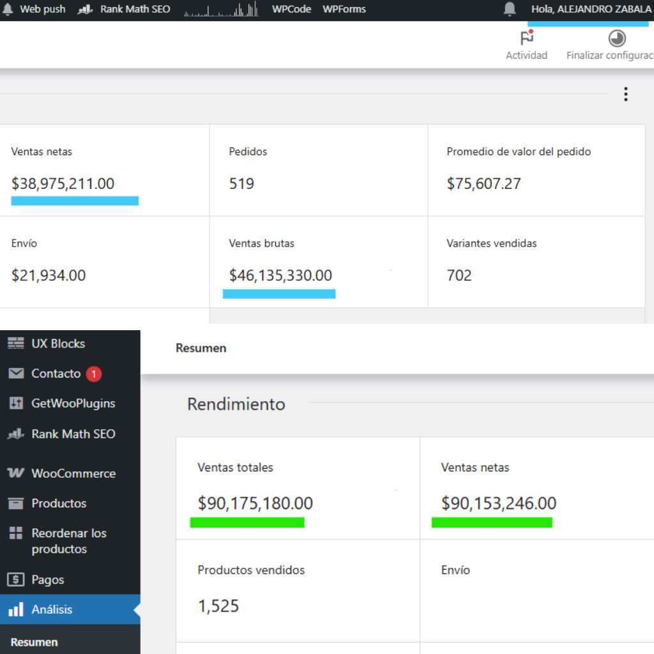Click the Ventas totales performance card
The height and width of the screenshot is (654, 654).
pos(298,489)
